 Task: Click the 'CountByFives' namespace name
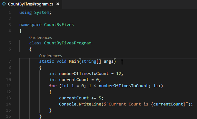pos(59,25)
